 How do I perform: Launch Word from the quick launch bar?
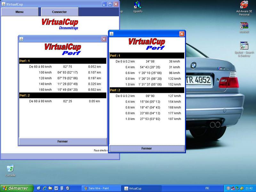point(56,188)
